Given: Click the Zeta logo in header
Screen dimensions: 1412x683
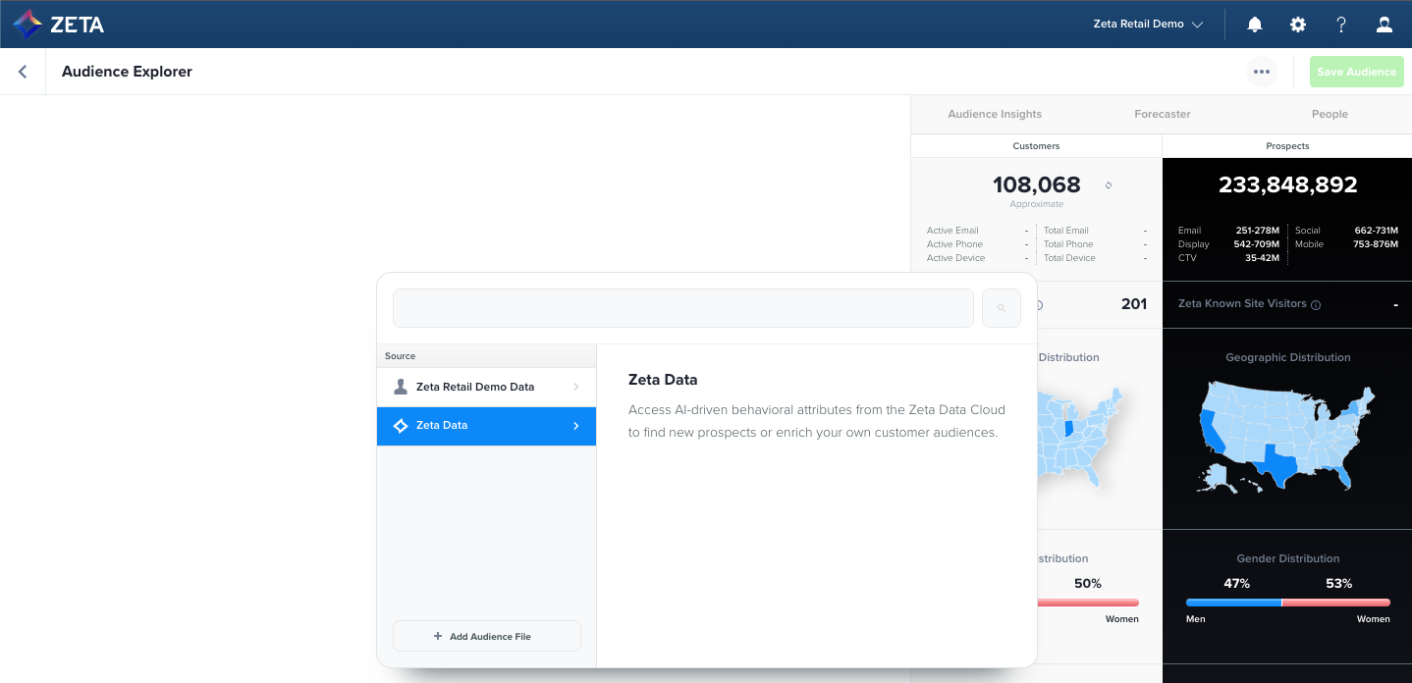Looking at the screenshot, I should pos(59,25).
